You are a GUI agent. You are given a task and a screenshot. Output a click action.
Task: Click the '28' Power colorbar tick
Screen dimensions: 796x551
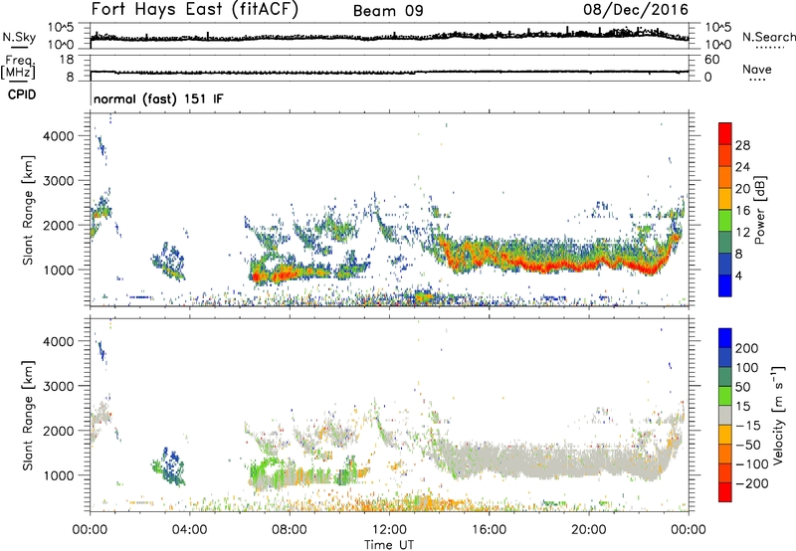pos(742,145)
